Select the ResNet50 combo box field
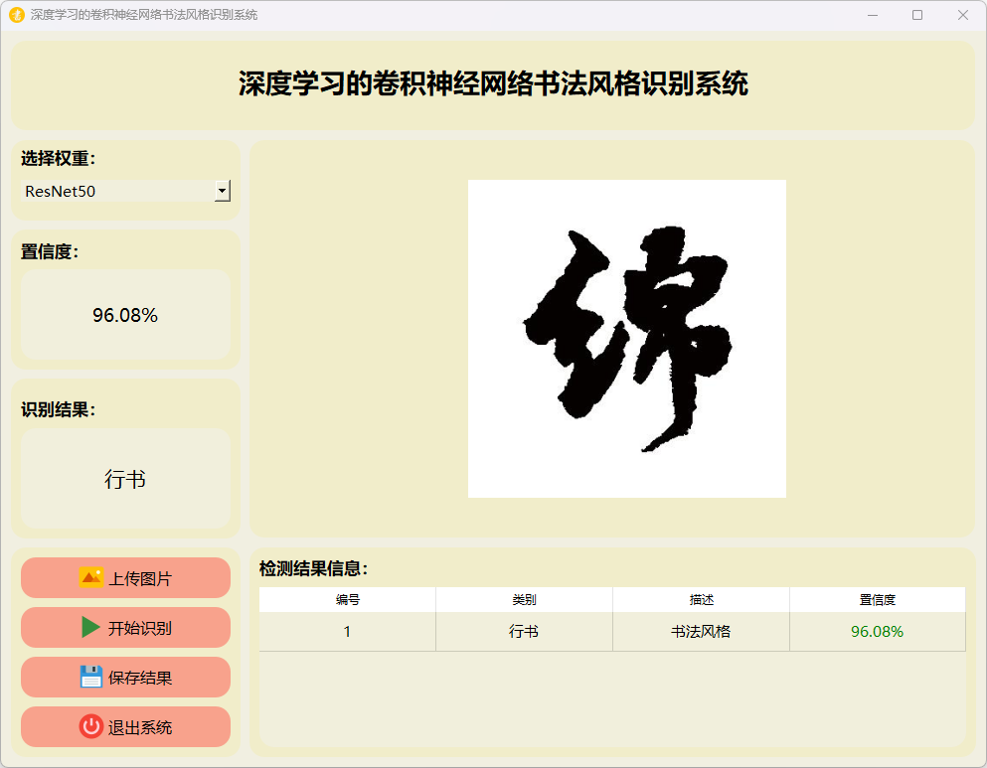Image resolution: width=987 pixels, height=768 pixels. click(x=117, y=191)
